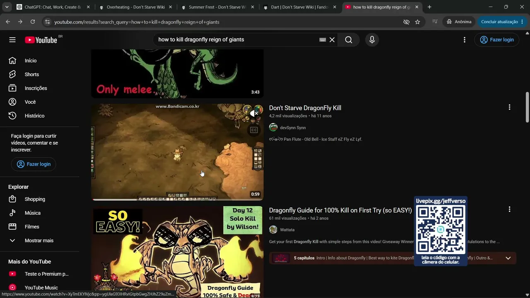530x298 pixels.
Task: Open the Anônima incognito profile button
Action: (459, 22)
